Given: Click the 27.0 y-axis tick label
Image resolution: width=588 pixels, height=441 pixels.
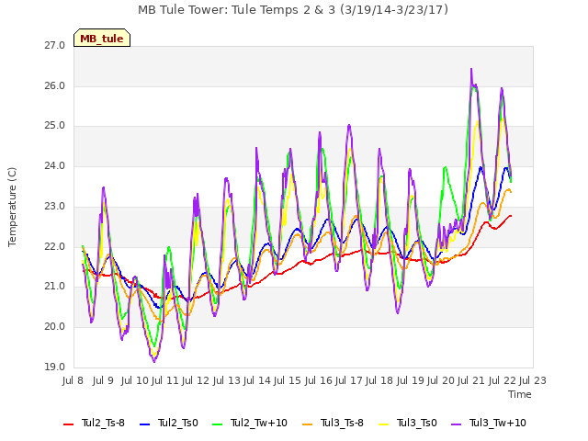Looking at the screenshot, I should (55, 46).
